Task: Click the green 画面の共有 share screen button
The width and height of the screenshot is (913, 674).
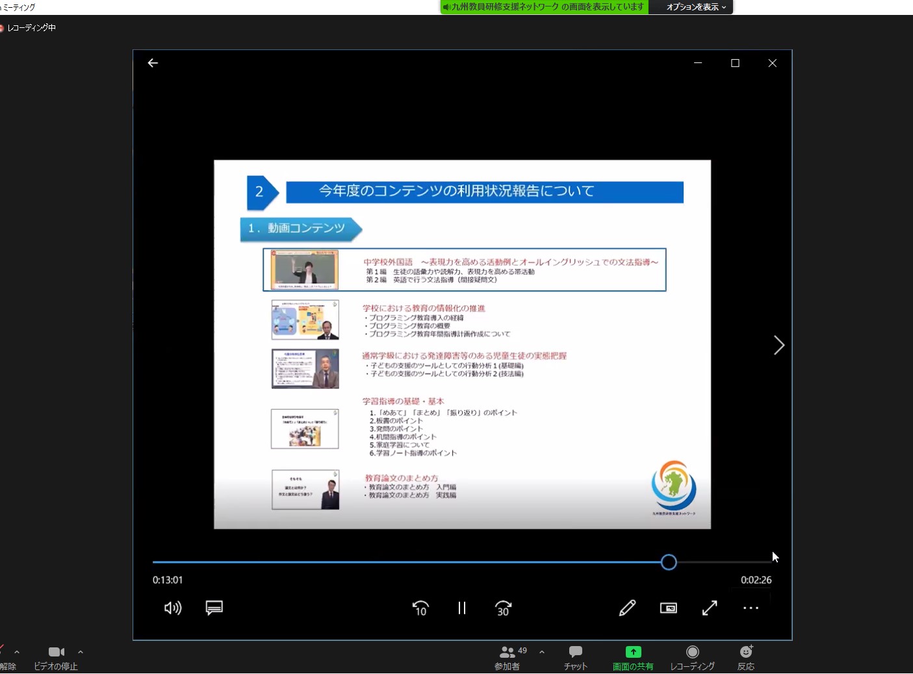Action: point(633,658)
